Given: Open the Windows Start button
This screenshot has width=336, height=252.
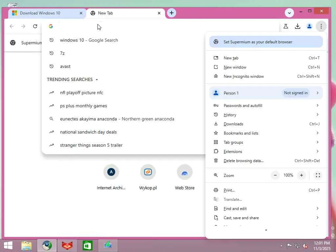Looking at the screenshot, I should 8,245.
